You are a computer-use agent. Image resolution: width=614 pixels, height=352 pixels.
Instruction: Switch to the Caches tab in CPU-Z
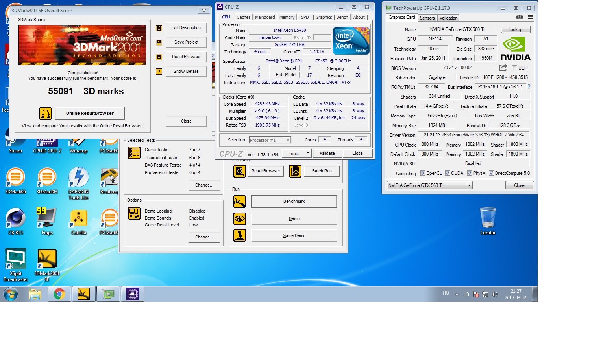coord(243,17)
